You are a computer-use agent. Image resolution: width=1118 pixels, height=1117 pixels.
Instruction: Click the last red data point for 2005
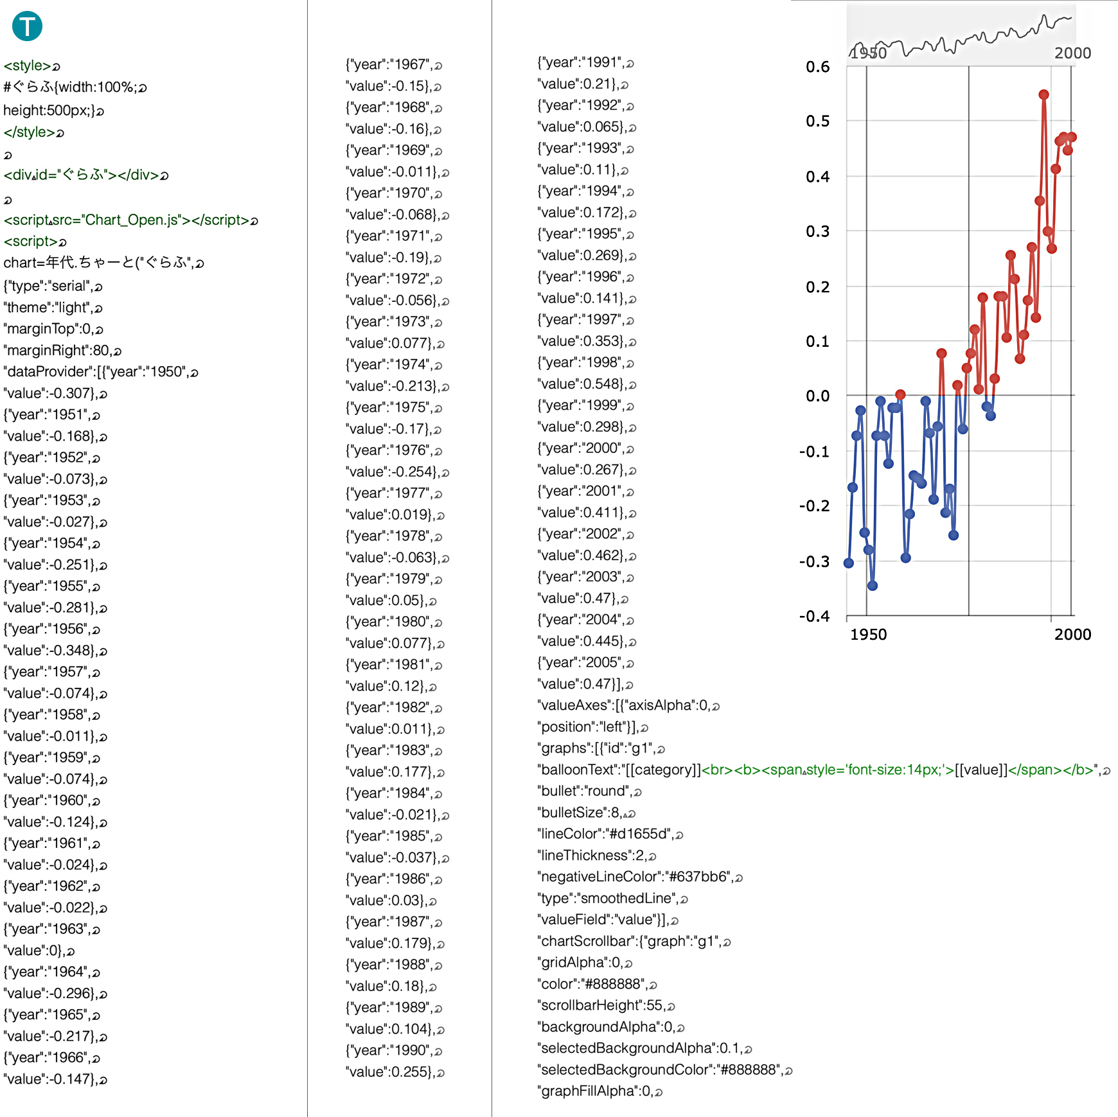1072,137
